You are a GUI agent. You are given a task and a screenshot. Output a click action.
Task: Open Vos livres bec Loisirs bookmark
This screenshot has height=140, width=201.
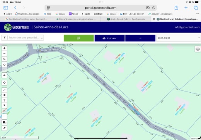click(27, 14)
